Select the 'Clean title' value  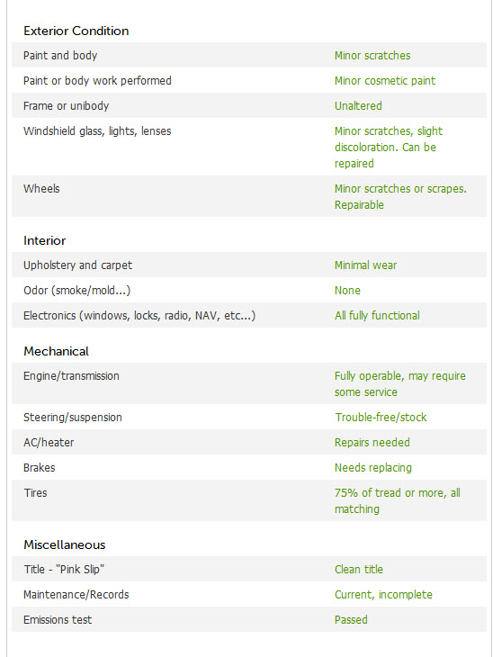[x=359, y=570]
